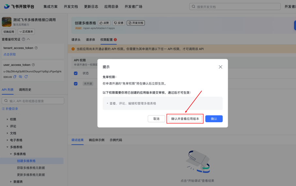Expand the 文档 tree node
This screenshot has height=186, width=296.
click(x=8, y=133)
